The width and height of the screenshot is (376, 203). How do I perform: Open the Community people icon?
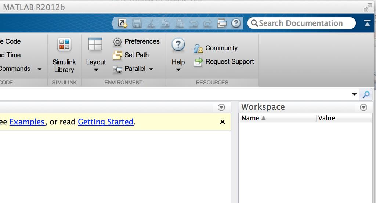(198, 49)
